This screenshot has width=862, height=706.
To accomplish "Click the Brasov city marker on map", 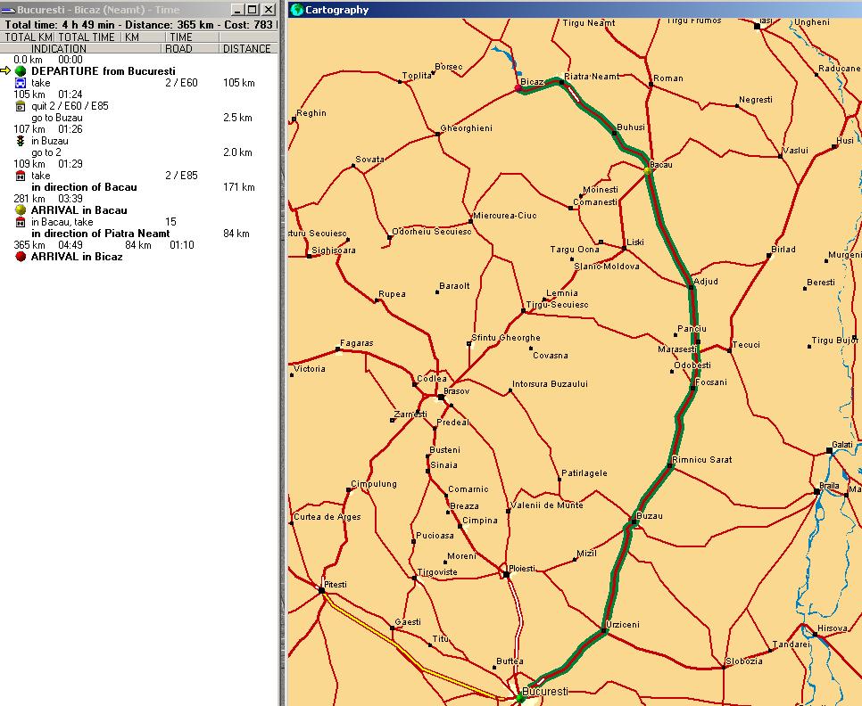I will coord(441,398).
